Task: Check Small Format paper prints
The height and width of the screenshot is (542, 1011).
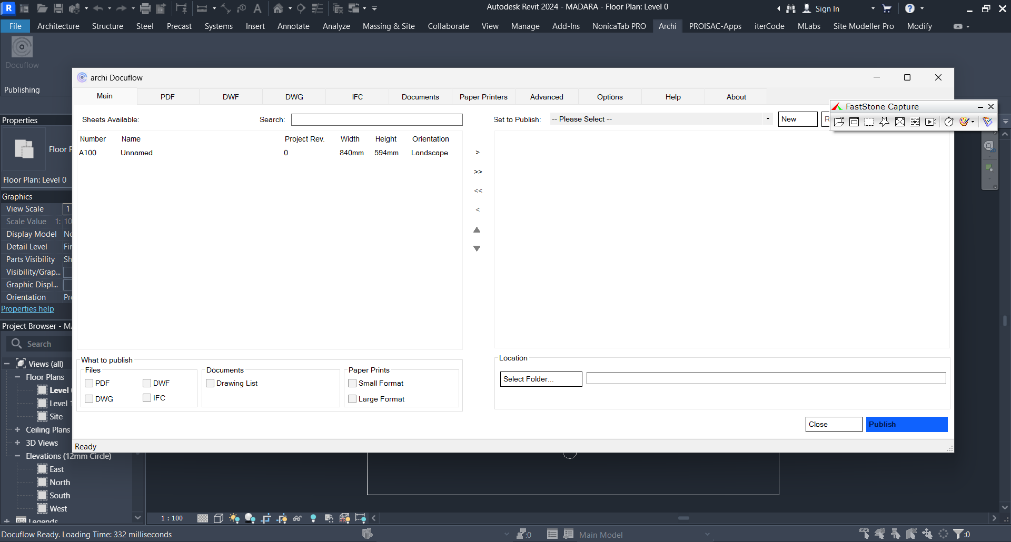Action: (x=352, y=383)
